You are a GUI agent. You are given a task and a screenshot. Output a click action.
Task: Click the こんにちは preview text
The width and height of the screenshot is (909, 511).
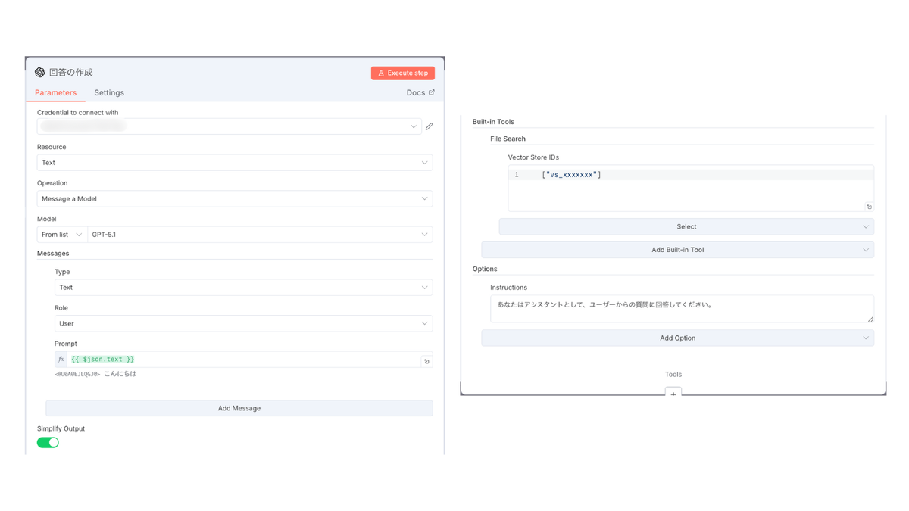point(120,374)
